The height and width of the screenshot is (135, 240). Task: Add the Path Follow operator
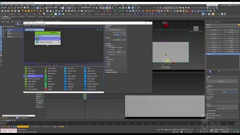(x=91, y=79)
